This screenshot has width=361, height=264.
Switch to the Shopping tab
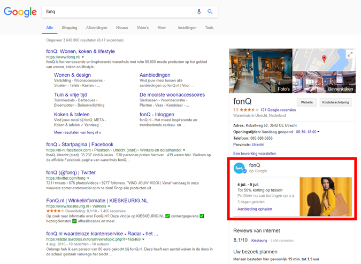click(70, 28)
